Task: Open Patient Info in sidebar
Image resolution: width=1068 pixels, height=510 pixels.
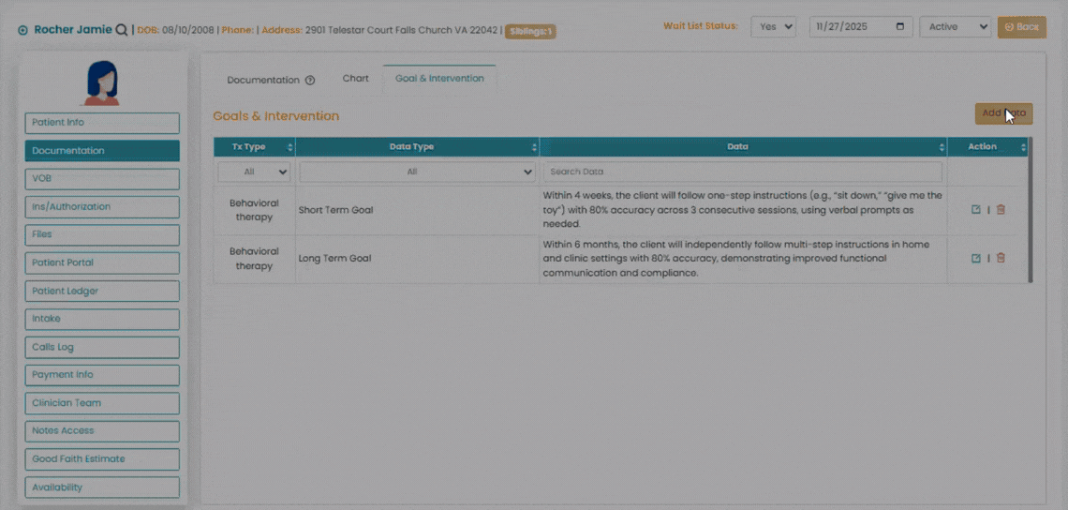Action: 102,123
